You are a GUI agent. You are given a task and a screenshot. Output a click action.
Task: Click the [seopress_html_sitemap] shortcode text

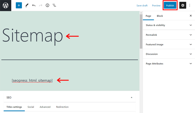[32, 81]
